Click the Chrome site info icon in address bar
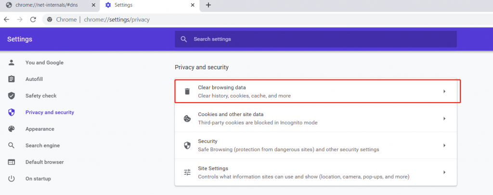This screenshot has width=493, height=195. pos(50,19)
